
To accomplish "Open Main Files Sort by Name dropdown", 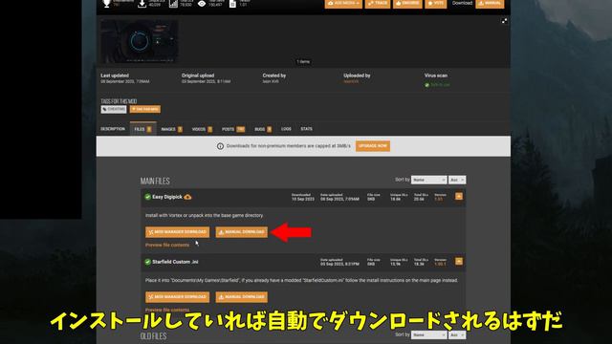I will click(x=428, y=180).
